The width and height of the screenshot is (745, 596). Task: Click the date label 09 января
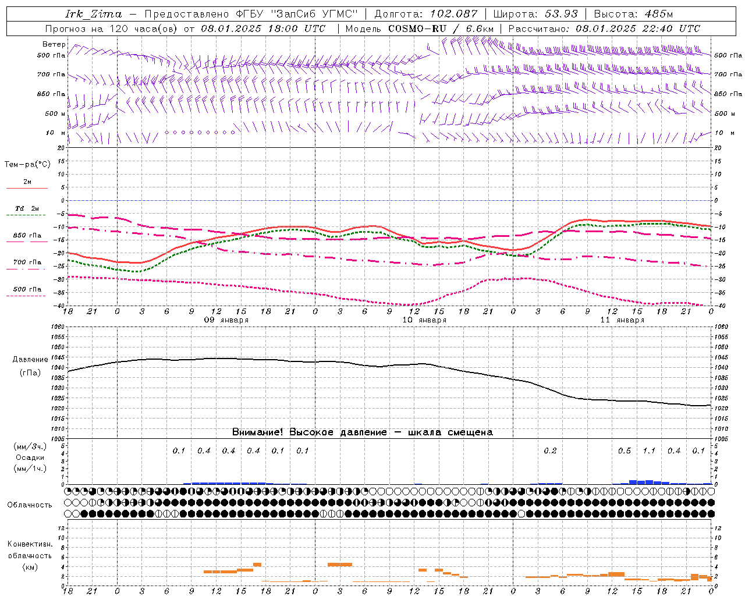[226, 320]
